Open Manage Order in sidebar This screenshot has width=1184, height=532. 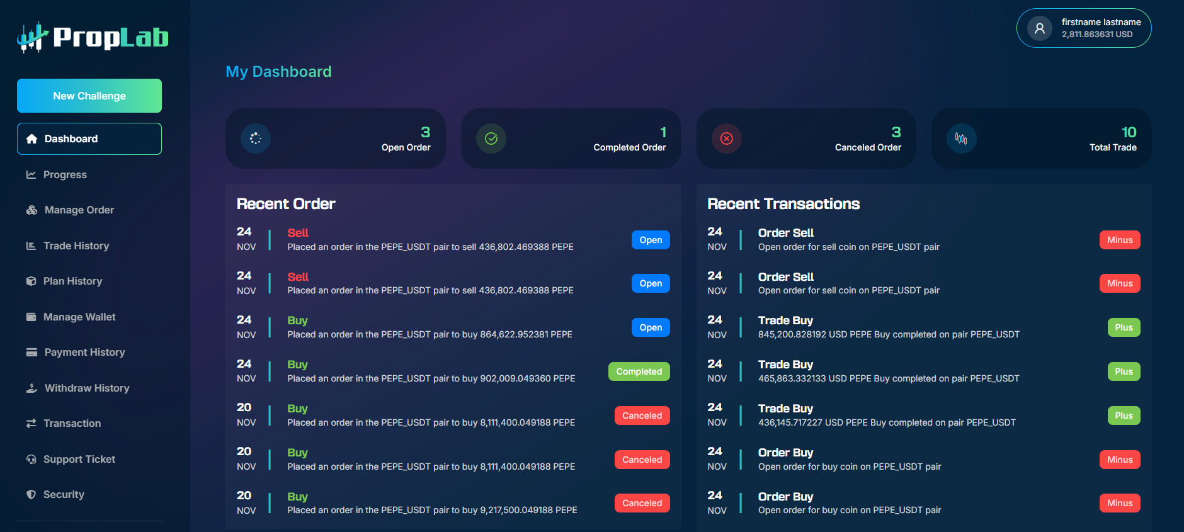(x=79, y=210)
